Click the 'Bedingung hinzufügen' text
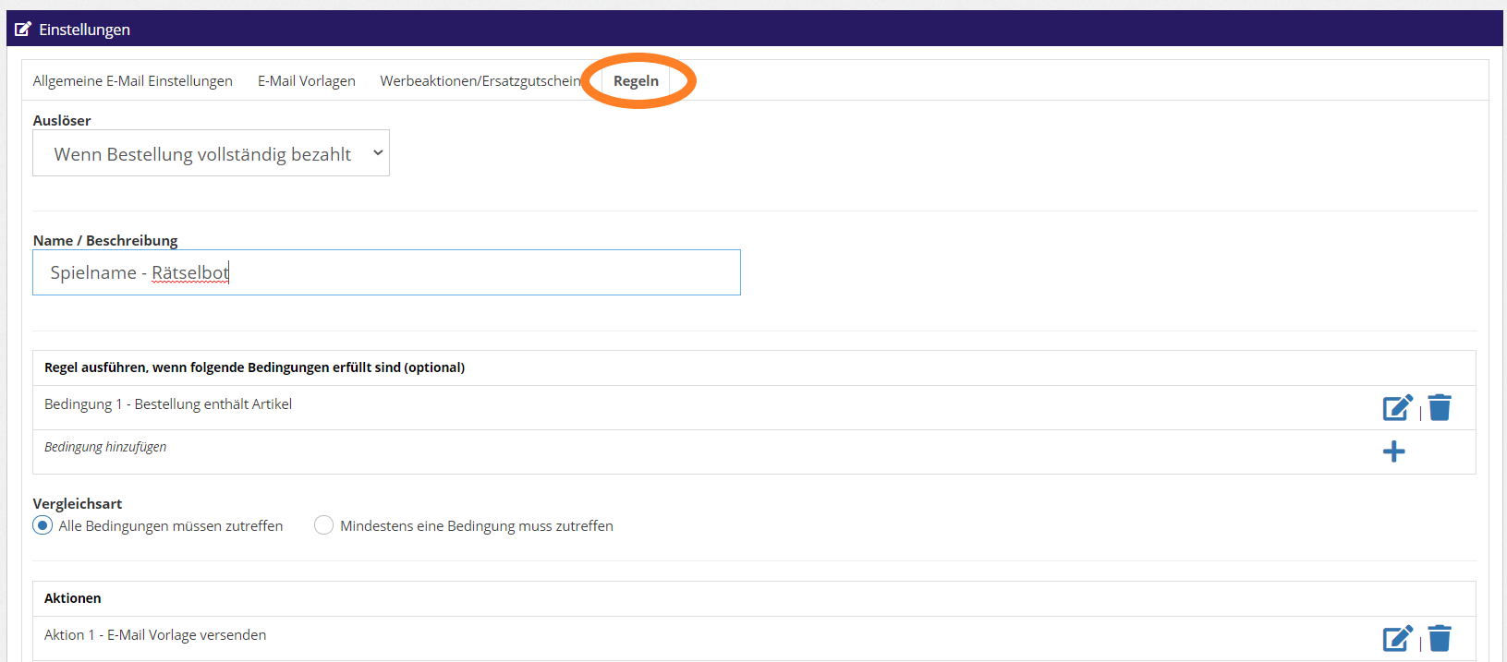 click(105, 447)
